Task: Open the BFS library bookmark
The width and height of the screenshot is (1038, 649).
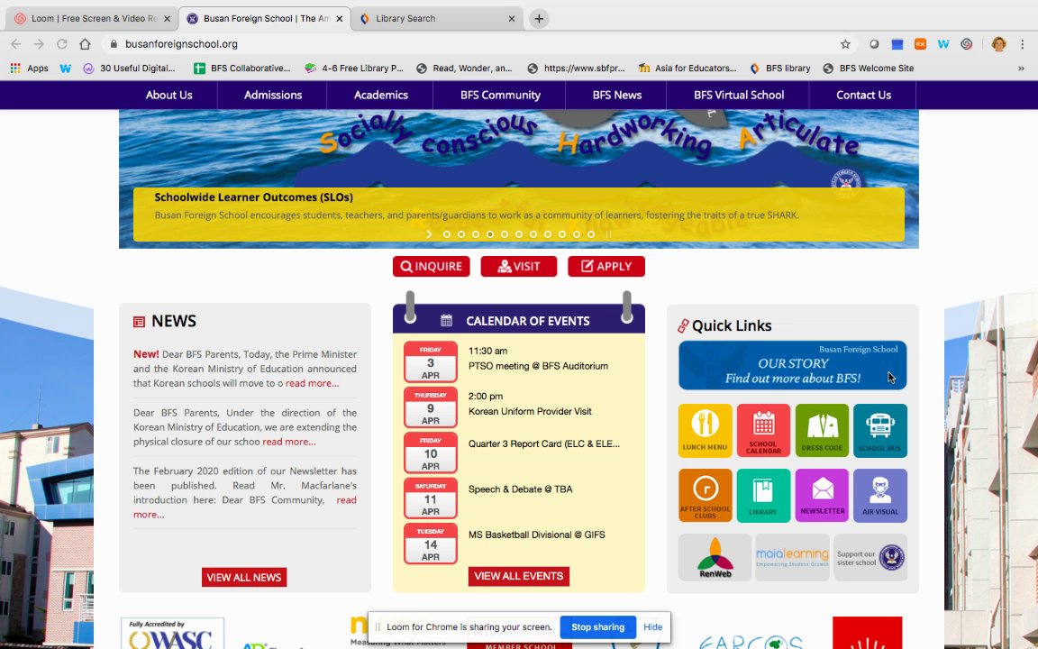Action: pyautogui.click(x=780, y=69)
